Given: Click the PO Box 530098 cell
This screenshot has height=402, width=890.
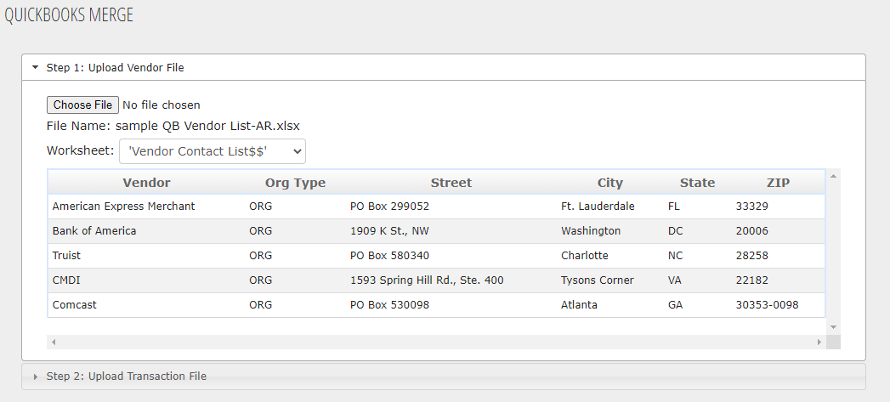Looking at the screenshot, I should pyautogui.click(x=451, y=305).
